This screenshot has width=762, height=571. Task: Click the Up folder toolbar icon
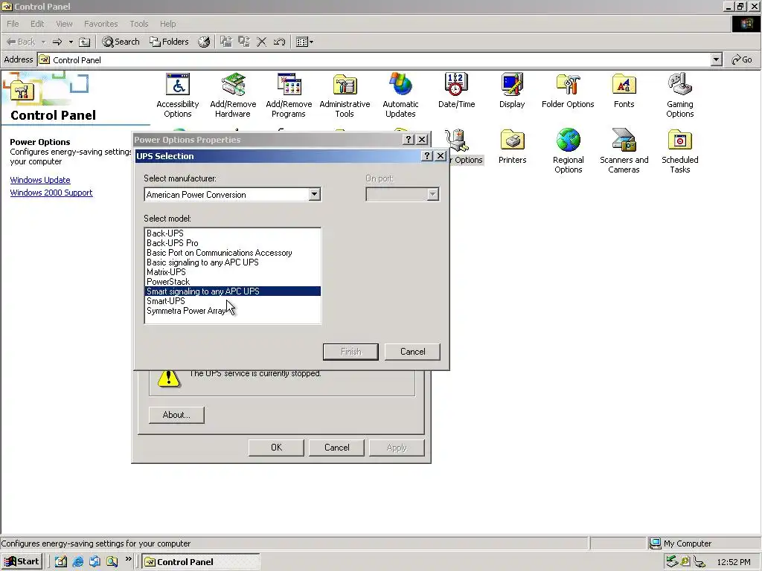(85, 42)
